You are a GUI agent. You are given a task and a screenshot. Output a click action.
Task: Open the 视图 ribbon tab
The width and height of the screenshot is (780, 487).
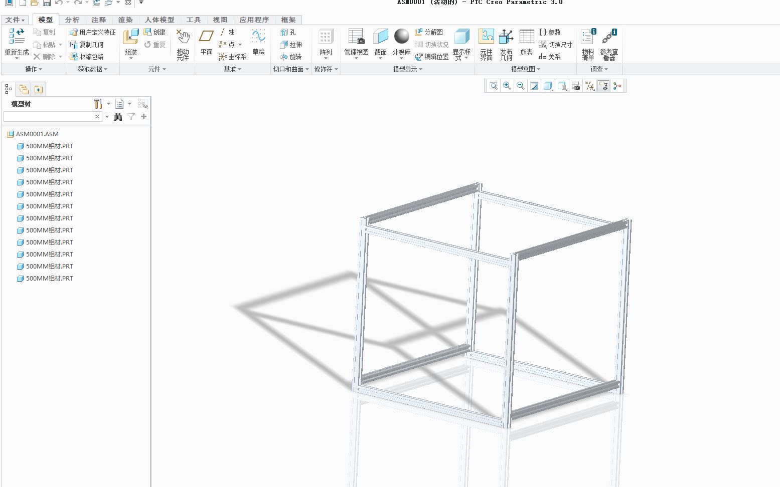220,20
